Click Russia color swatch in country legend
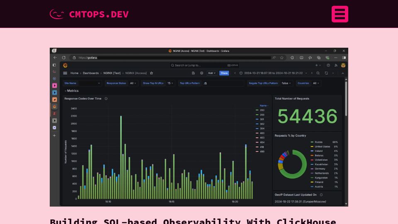The height and width of the screenshot is (224, 398). 312,142
